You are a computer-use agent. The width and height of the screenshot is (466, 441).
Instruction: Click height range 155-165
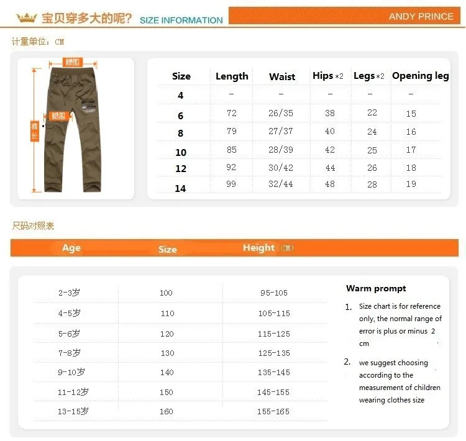pos(273,412)
